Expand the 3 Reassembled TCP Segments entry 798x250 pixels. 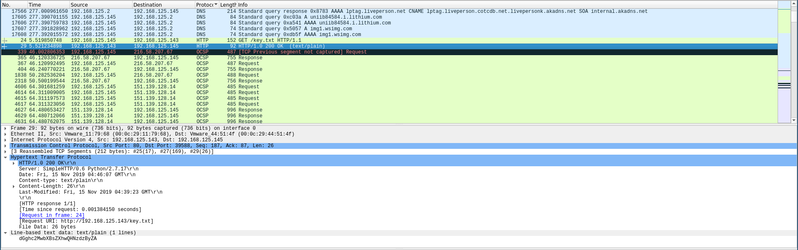[5, 152]
